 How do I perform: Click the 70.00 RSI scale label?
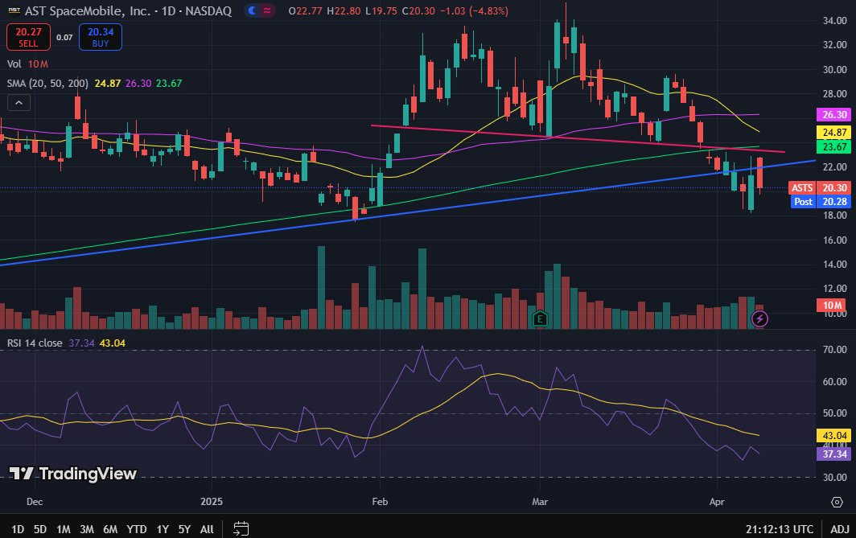[835, 349]
